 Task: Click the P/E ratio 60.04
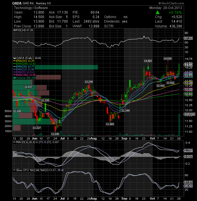click(x=95, y=12)
